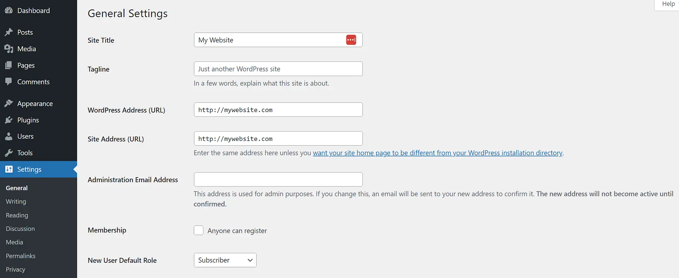Click the Membership label
Viewport: 679px width, 278px height.
[107, 230]
